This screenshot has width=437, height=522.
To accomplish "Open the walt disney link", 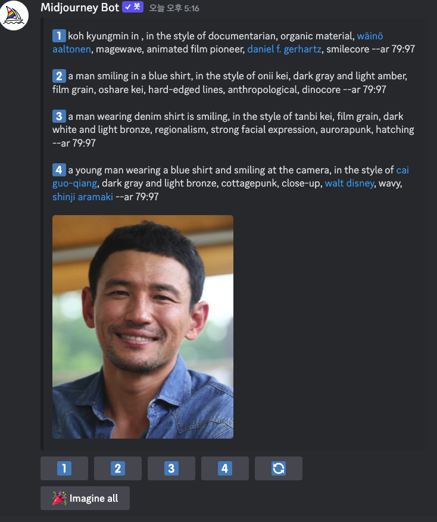I will pos(349,184).
